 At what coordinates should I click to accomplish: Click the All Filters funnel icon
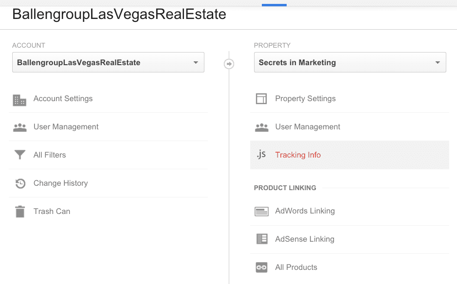[x=20, y=155]
